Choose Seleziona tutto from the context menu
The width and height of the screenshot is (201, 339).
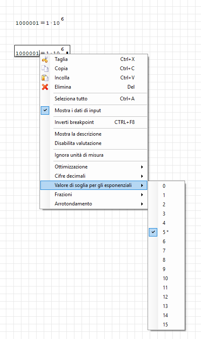(94, 99)
